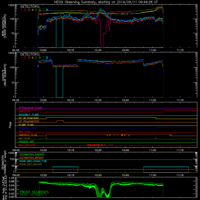
Task: Click yellow detector 4 in front segments legend
Action: pyautogui.click(x=32, y=10)
